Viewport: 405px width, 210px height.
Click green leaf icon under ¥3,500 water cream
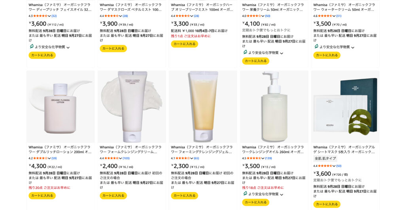(x=316, y=46)
